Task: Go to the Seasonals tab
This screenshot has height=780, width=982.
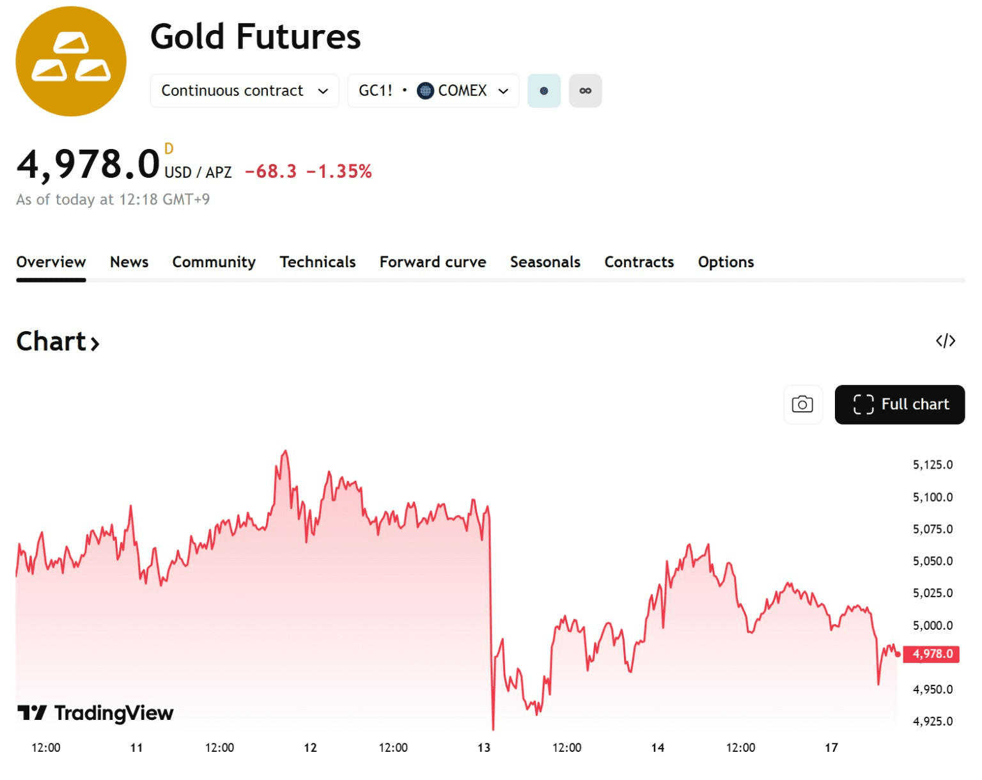Action: pos(545,262)
